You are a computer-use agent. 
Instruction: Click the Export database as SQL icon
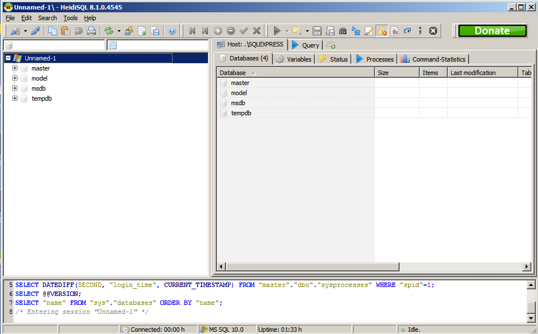(x=155, y=31)
